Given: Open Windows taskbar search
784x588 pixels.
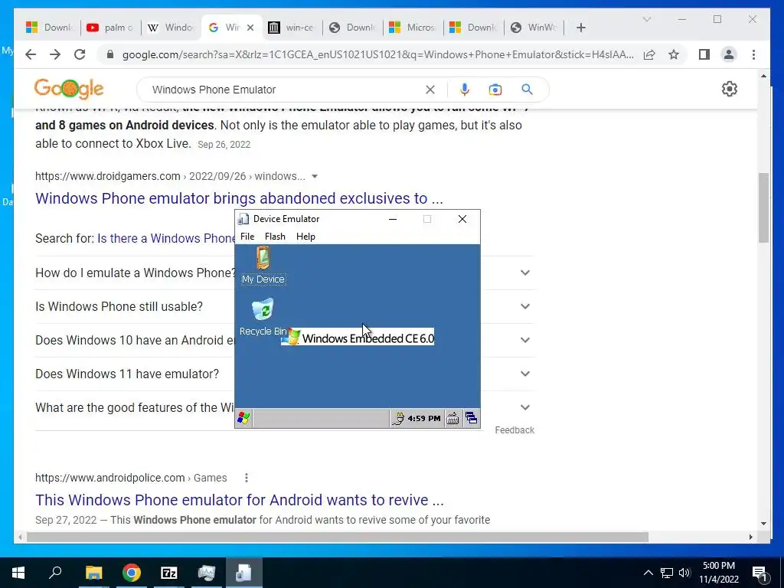Looking at the screenshot, I should (55, 573).
